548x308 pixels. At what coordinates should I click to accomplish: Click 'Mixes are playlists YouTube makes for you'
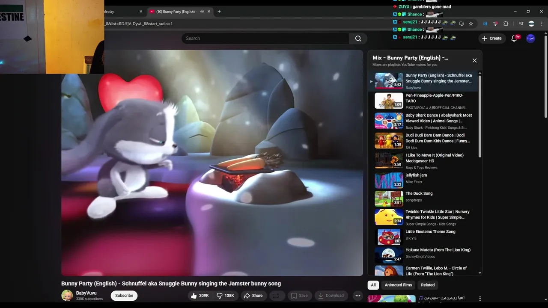(405, 65)
